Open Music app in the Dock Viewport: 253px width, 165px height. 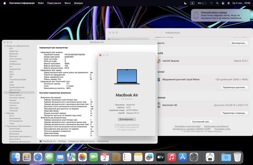[172, 157]
